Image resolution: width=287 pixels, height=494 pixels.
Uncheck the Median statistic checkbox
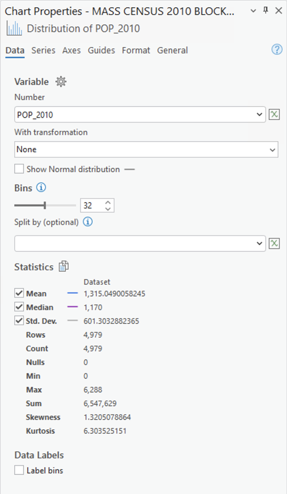[19, 307]
